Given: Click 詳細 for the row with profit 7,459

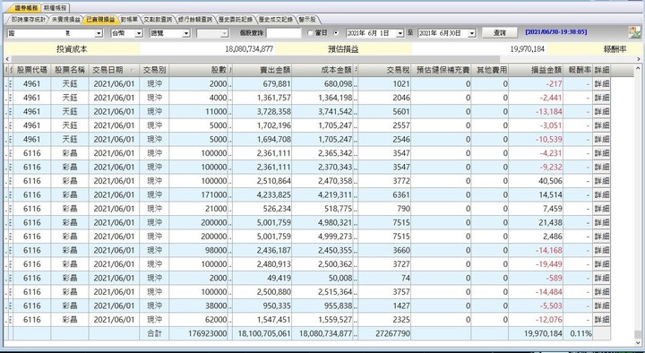Looking at the screenshot, I should pos(601,209).
